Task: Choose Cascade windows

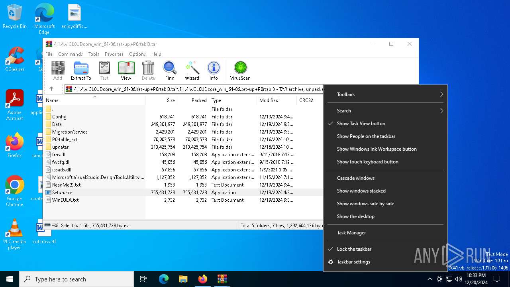Action: tap(385, 178)
